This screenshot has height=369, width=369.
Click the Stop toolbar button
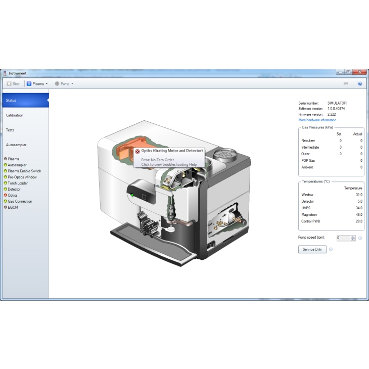pos(13,83)
